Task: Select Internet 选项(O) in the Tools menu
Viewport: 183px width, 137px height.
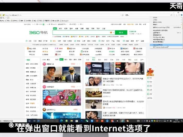Action: (166, 45)
